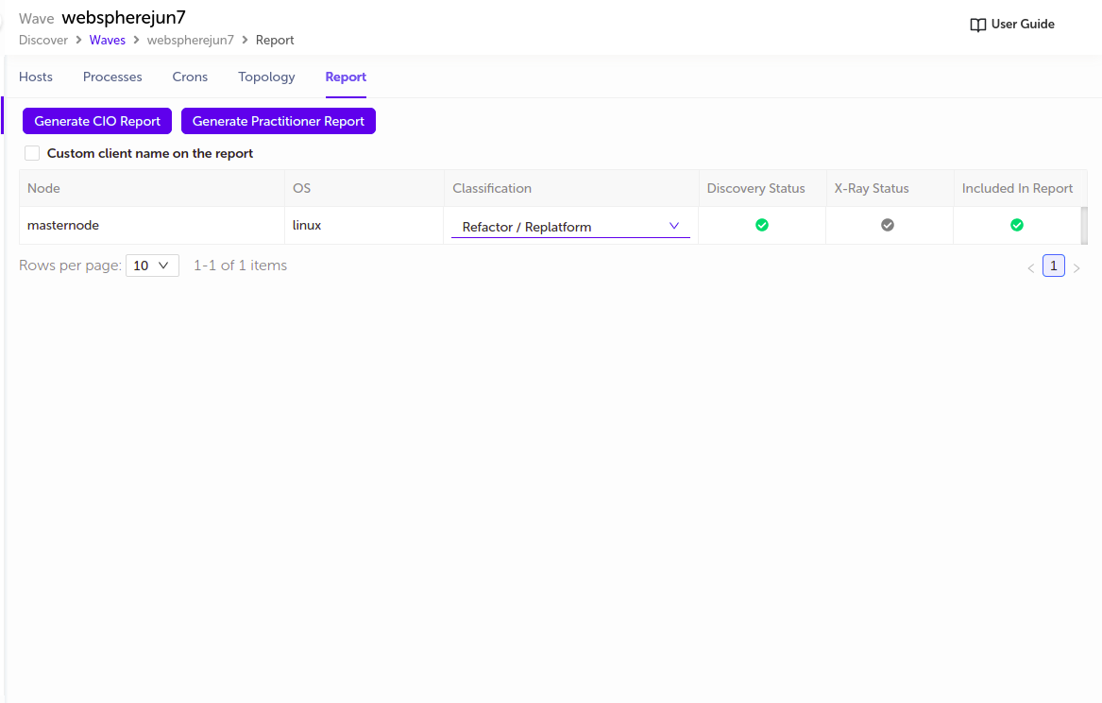Expand the Rows per page selector
Screen dimensions: 1102x703
pos(152,266)
